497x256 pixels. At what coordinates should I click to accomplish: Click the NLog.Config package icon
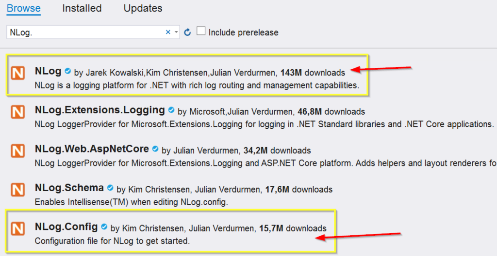click(18, 228)
